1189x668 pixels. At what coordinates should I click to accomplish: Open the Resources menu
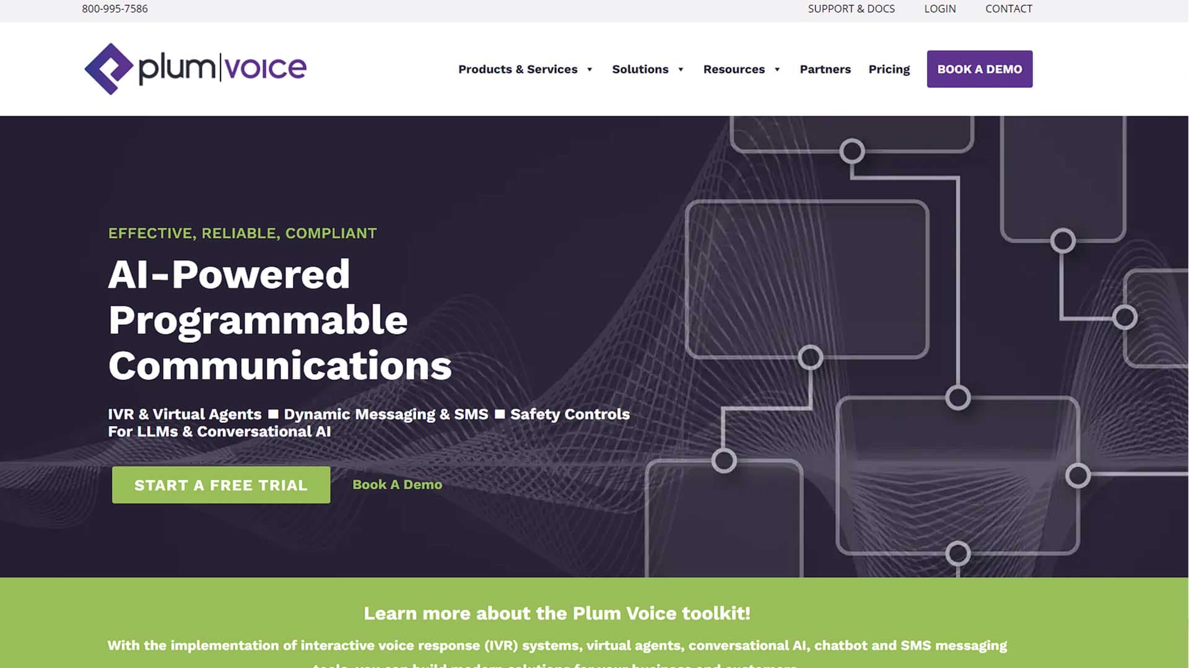click(x=734, y=69)
